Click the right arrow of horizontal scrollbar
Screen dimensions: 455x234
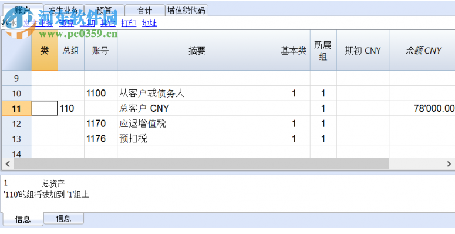click(449, 164)
